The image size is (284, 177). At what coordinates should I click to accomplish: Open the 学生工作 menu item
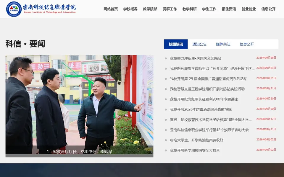209,9
